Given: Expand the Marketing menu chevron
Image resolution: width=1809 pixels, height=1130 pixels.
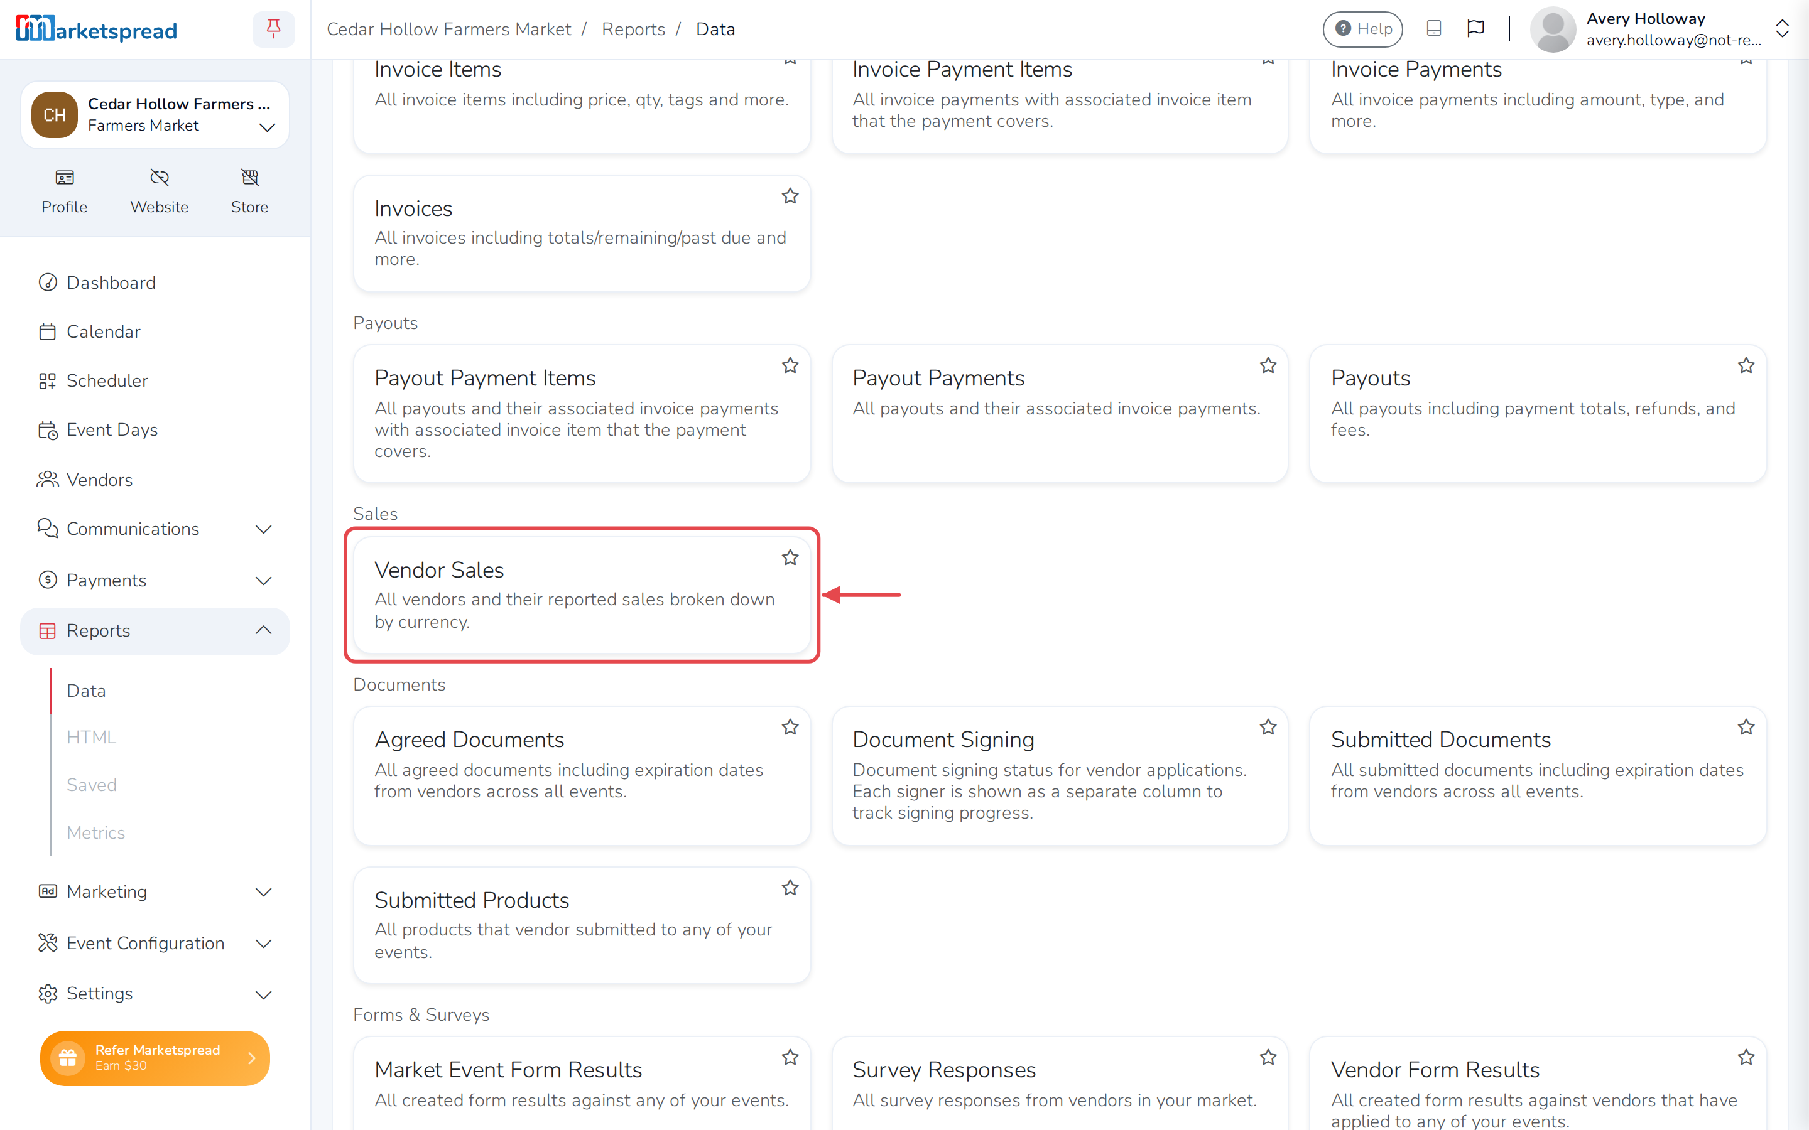Looking at the screenshot, I should (x=263, y=892).
